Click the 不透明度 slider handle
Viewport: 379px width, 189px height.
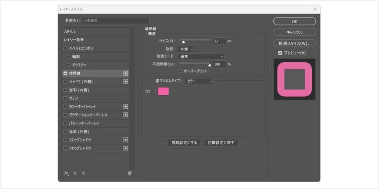[210, 65]
